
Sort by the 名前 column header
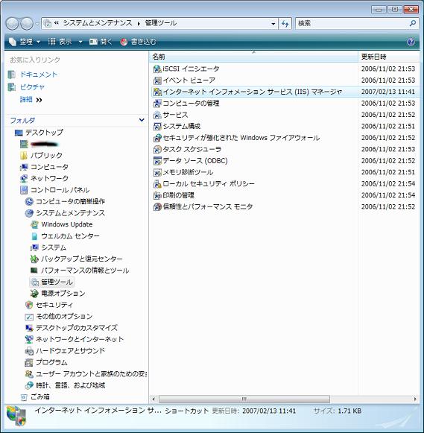click(x=253, y=57)
